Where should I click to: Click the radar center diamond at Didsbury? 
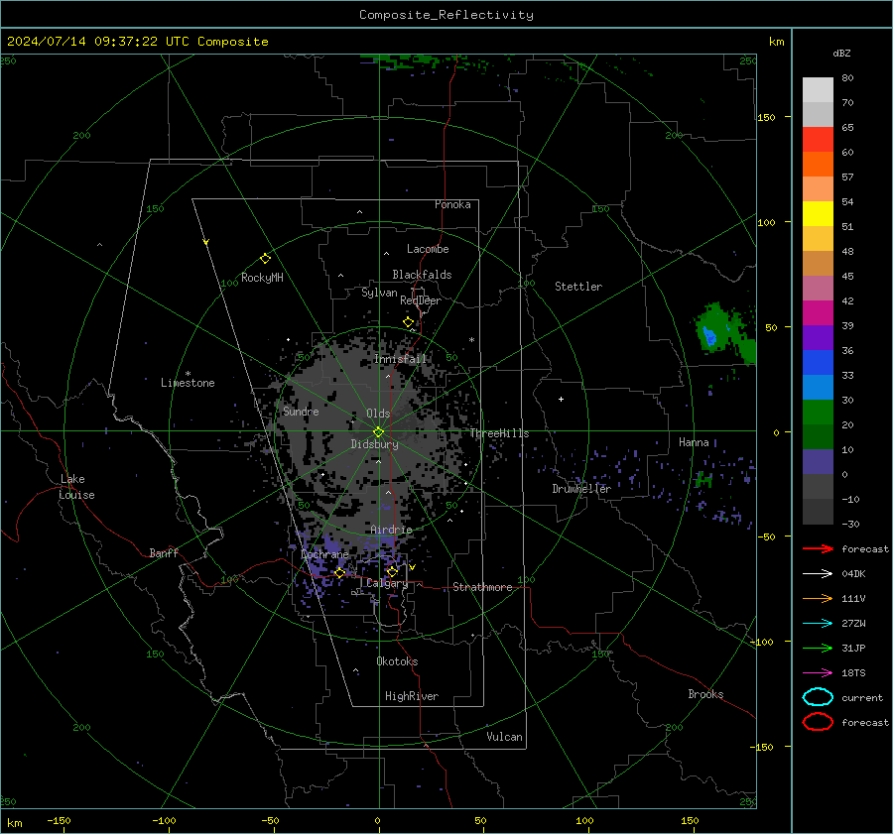(378, 432)
